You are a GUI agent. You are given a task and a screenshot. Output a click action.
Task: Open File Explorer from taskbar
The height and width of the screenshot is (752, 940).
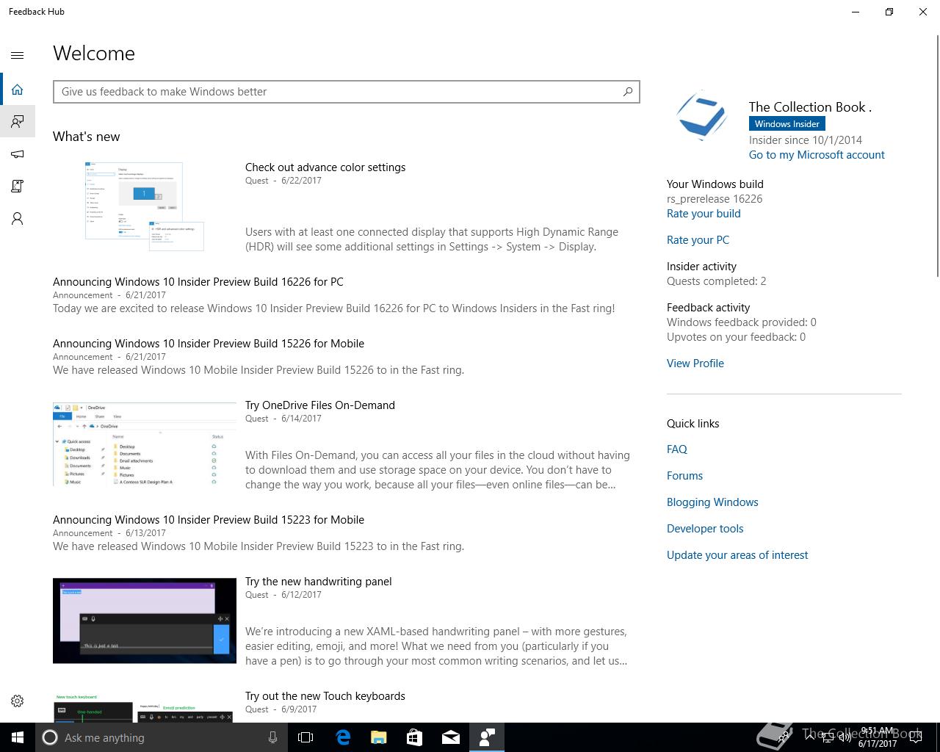[378, 737]
